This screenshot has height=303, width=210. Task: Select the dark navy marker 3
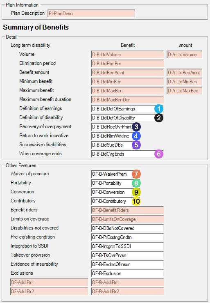pyautogui.click(x=136, y=127)
